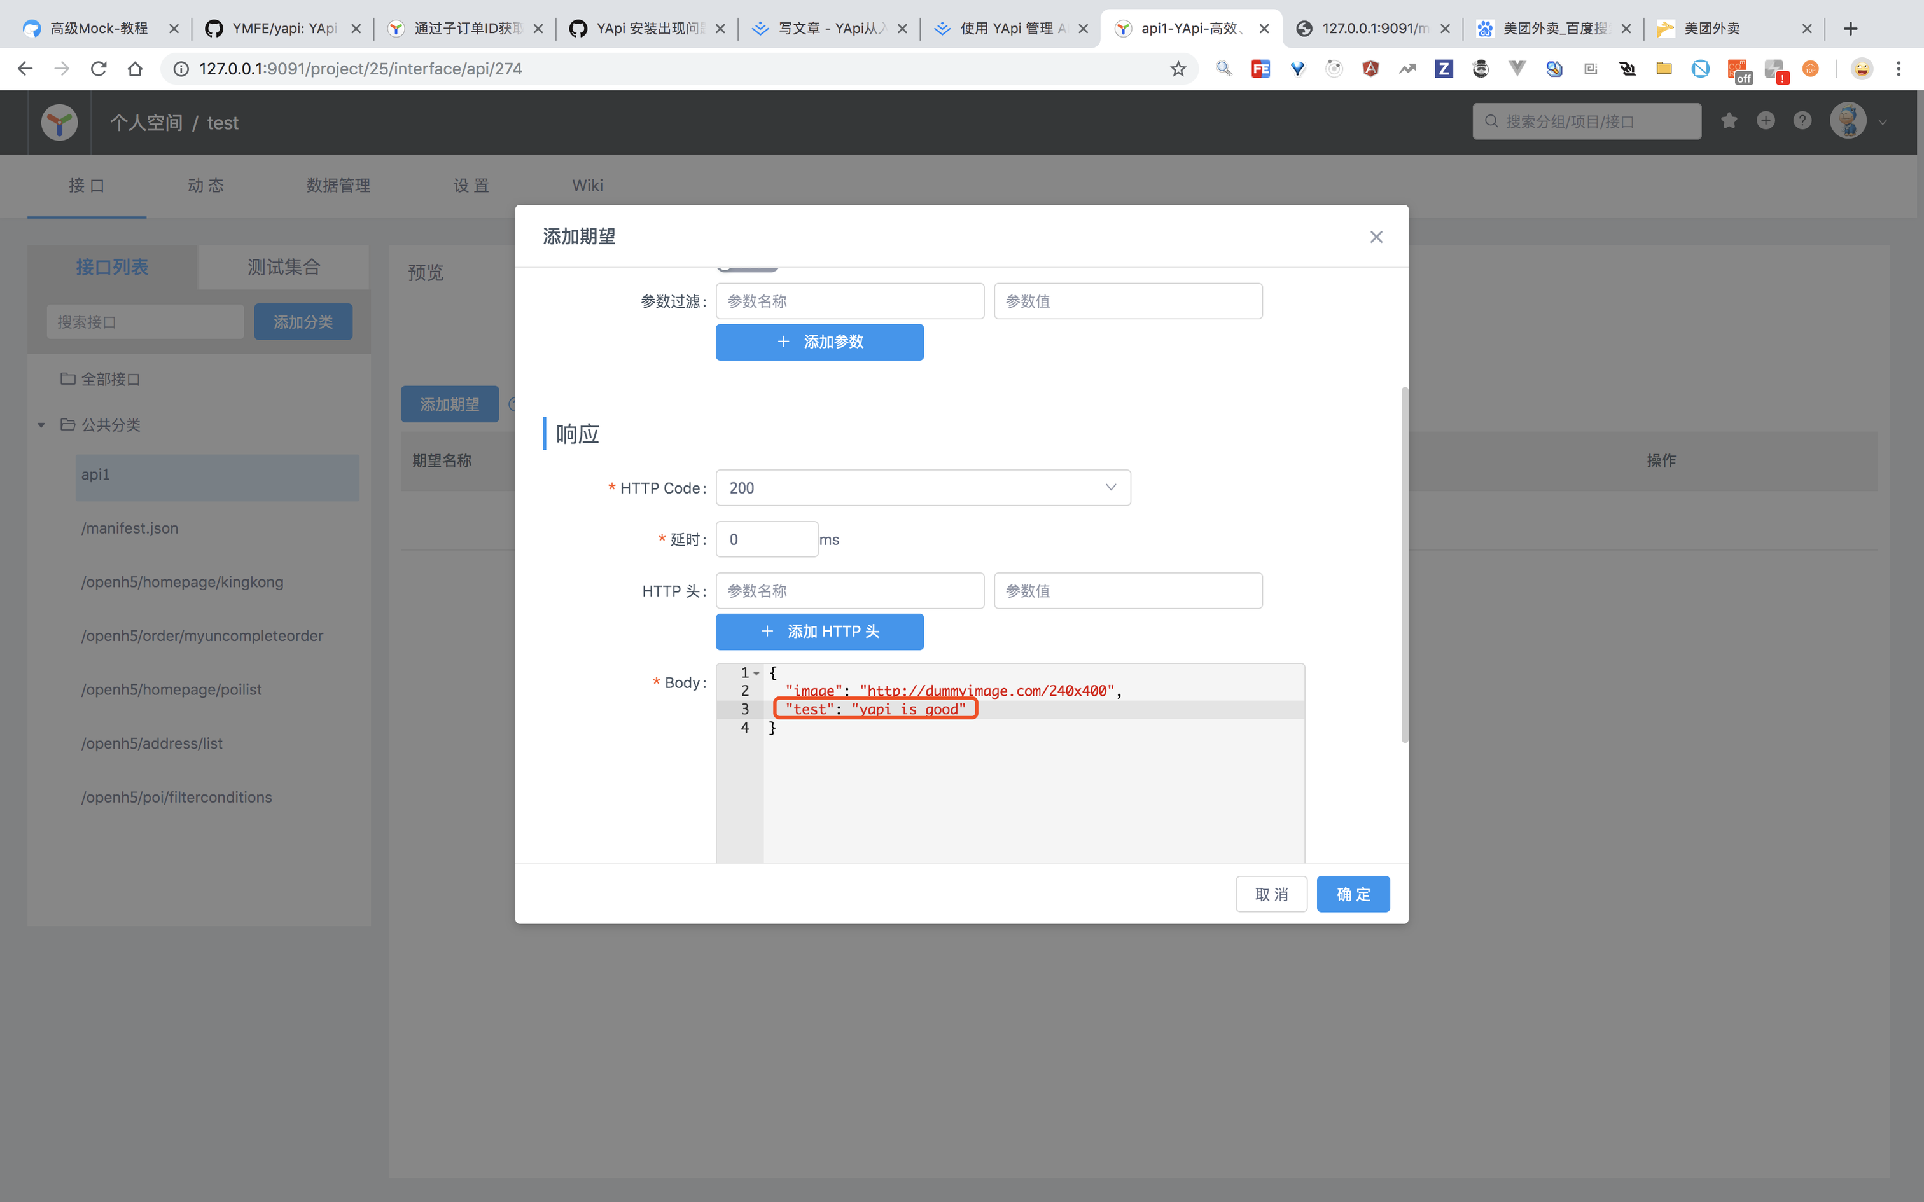Screen dimensions: 1924x1202
Task: Expand the user menu chevron
Action: [x=1883, y=122]
